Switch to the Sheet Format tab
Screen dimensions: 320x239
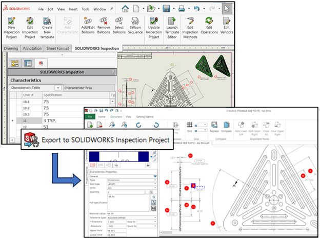click(57, 48)
